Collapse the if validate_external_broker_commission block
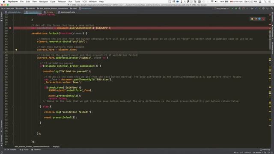This screenshot has width=274, height=154. [13, 66]
